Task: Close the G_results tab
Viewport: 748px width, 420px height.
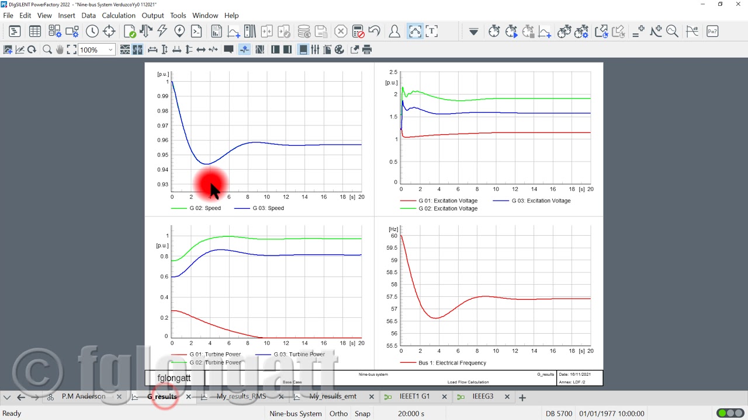Action: point(188,397)
